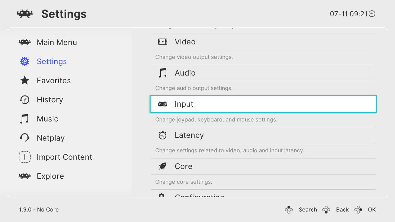395x222 pixels.
Task: Click the Video film strip icon
Action: tap(163, 42)
